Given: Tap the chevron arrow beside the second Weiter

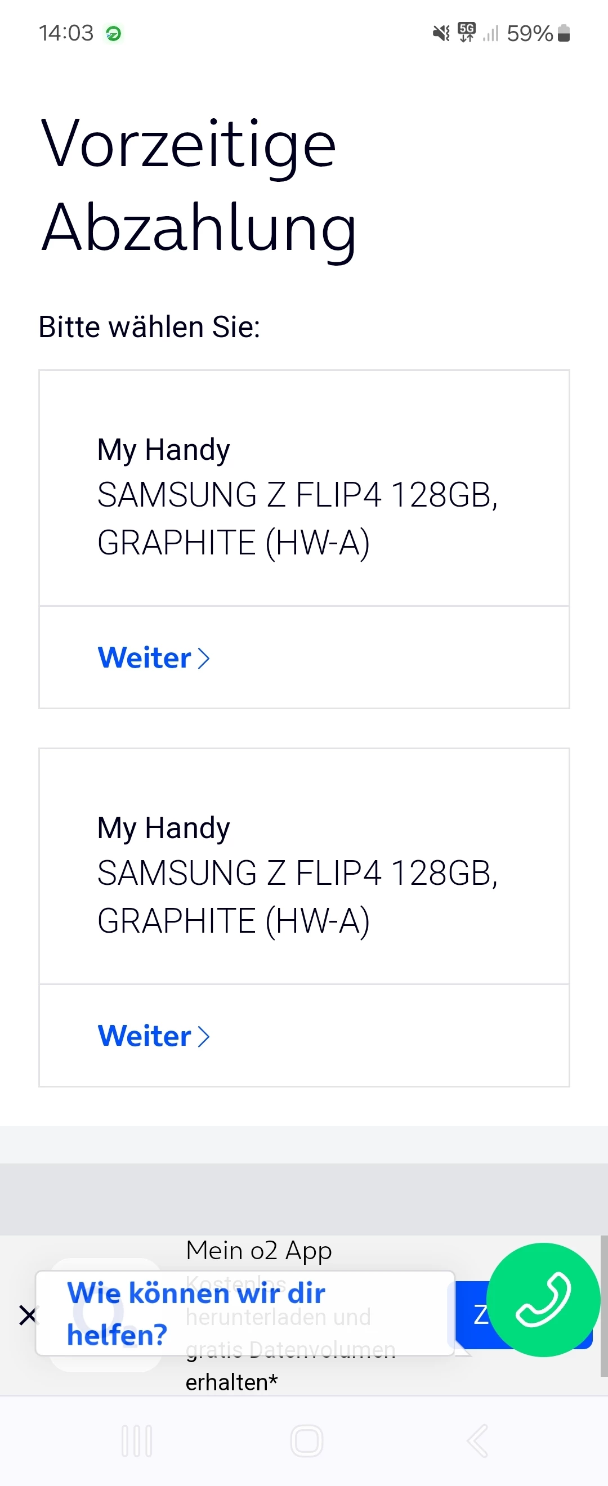Looking at the screenshot, I should coord(204,1036).
